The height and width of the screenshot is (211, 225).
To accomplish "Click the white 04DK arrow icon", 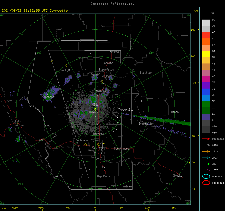I will pyautogui.click(x=206, y=145).
